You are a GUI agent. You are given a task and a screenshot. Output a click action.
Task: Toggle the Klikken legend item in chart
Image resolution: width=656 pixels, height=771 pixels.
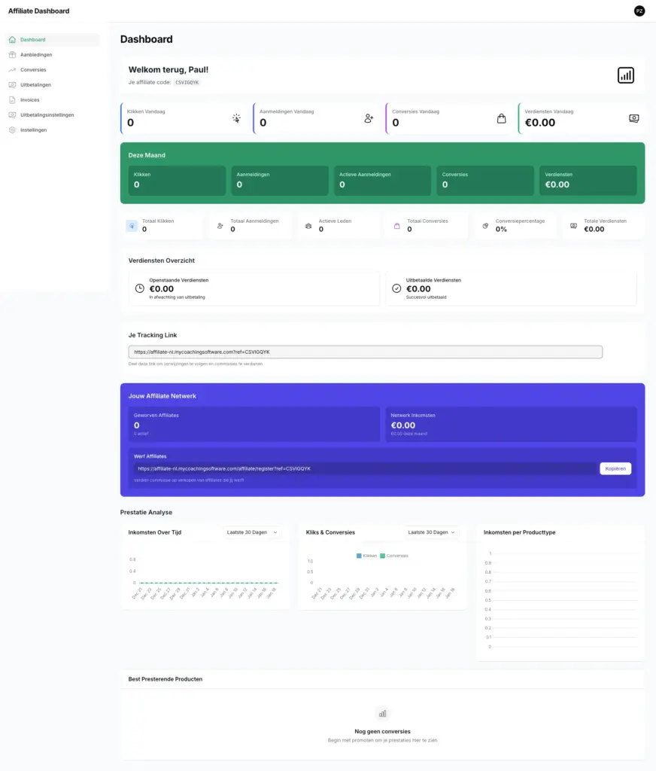(366, 556)
